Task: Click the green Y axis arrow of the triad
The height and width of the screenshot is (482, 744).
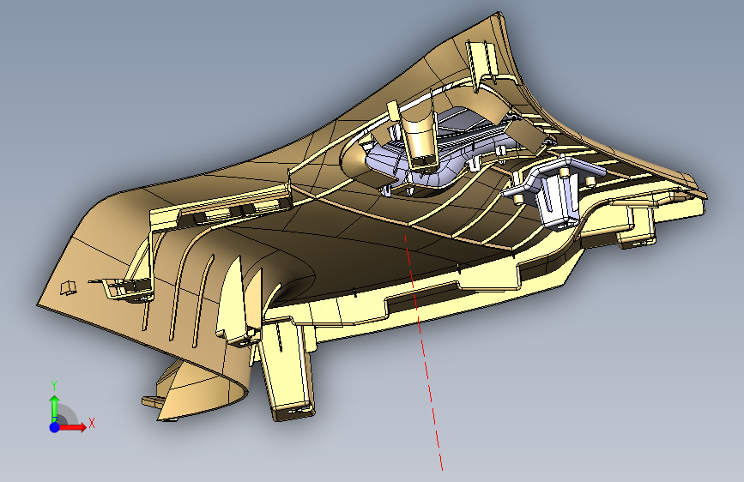Action: 55,407
